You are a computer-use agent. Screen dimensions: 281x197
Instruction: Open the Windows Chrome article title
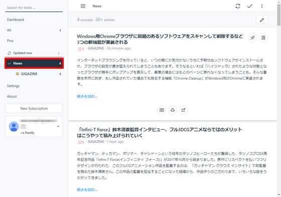(160, 39)
